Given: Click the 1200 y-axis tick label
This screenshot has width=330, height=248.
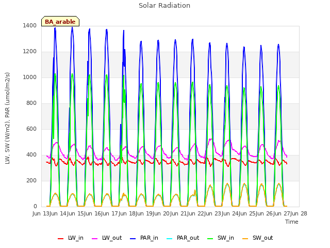Looking at the screenshot, I should coord(30,52).
